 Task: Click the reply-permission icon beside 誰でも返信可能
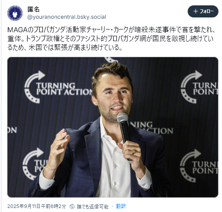[x=72, y=207]
